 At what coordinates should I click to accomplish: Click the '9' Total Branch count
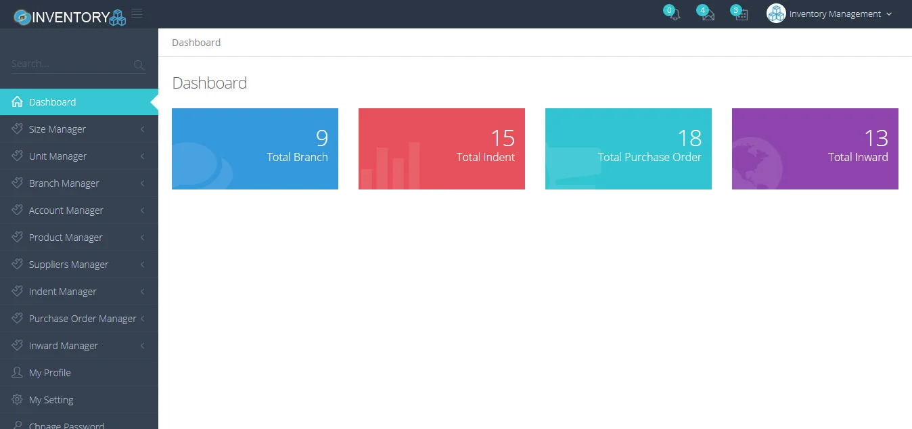point(322,138)
